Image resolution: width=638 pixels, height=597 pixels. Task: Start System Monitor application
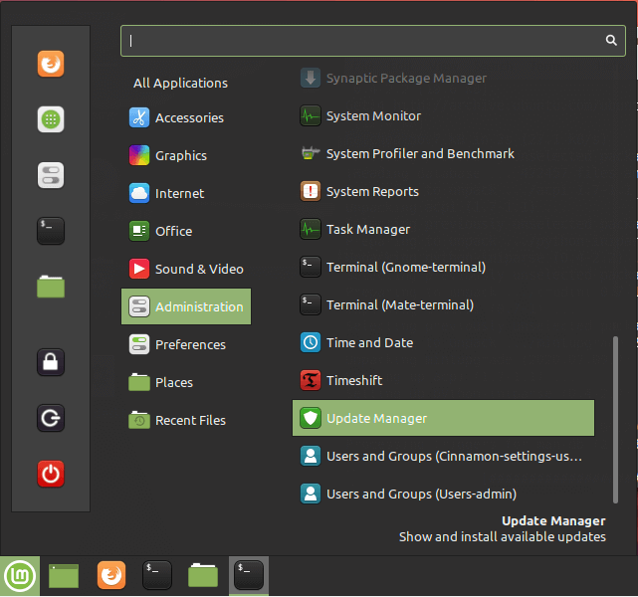point(373,115)
